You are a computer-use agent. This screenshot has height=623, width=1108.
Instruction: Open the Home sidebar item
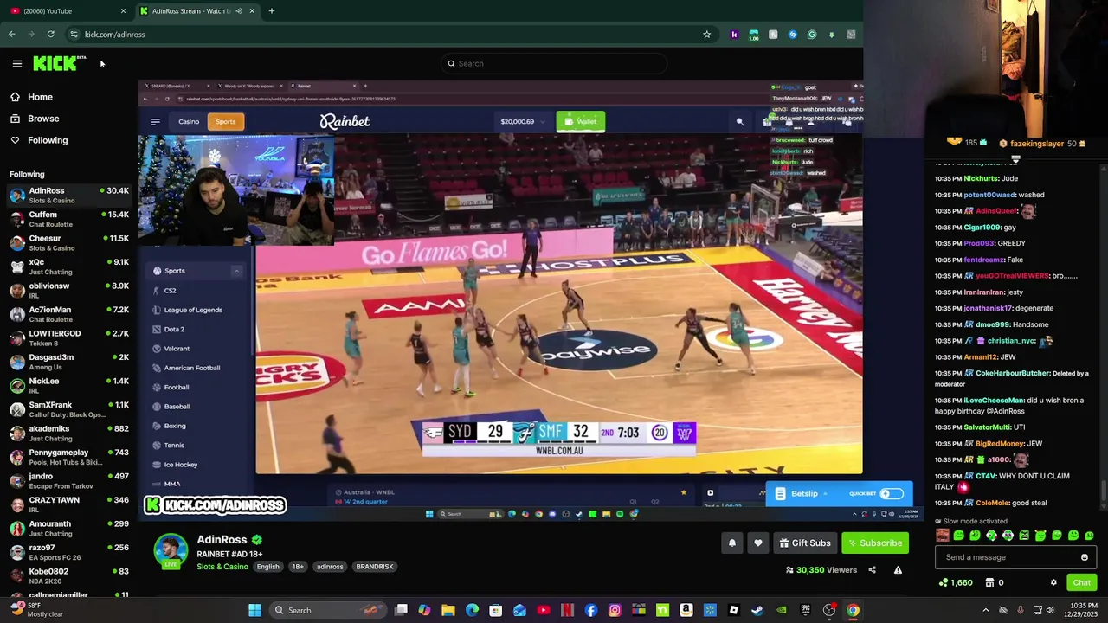pyautogui.click(x=32, y=97)
